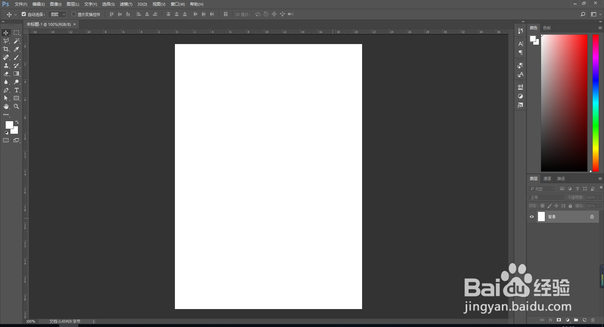The image size is (604, 327).
Task: Choose the Magic Wand tool
Action: coord(16,41)
